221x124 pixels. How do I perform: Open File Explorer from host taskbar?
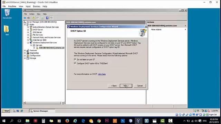click(28, 121)
